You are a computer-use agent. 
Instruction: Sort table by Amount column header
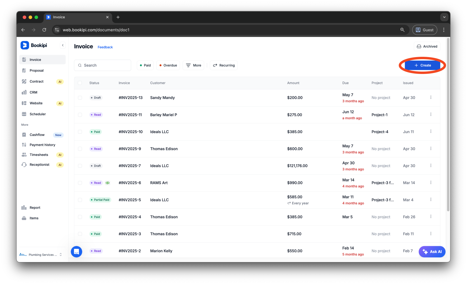point(293,83)
